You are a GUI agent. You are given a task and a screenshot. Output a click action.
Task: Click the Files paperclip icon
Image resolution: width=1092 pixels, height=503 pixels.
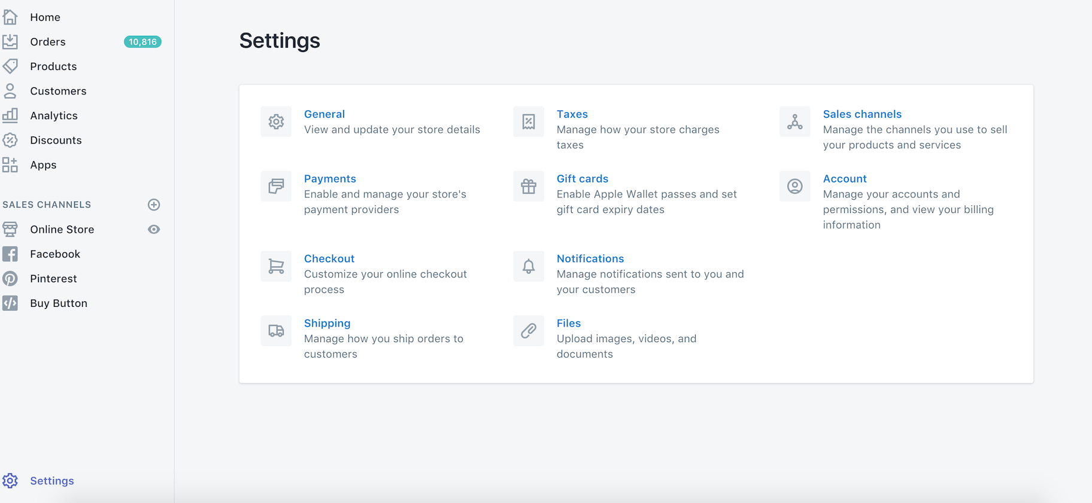(529, 331)
